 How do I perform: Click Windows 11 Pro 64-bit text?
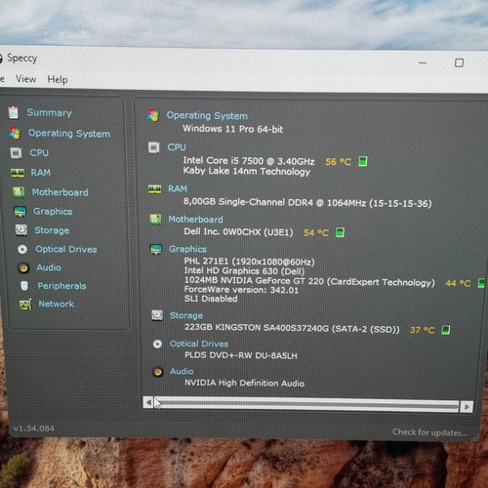coord(232,129)
